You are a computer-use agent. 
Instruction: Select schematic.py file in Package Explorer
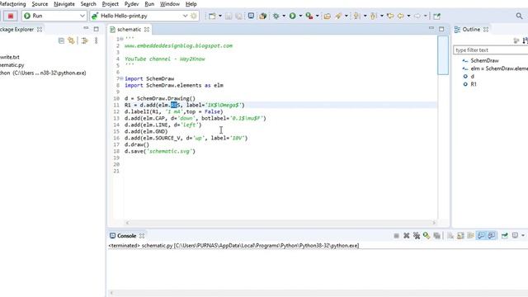12,65
